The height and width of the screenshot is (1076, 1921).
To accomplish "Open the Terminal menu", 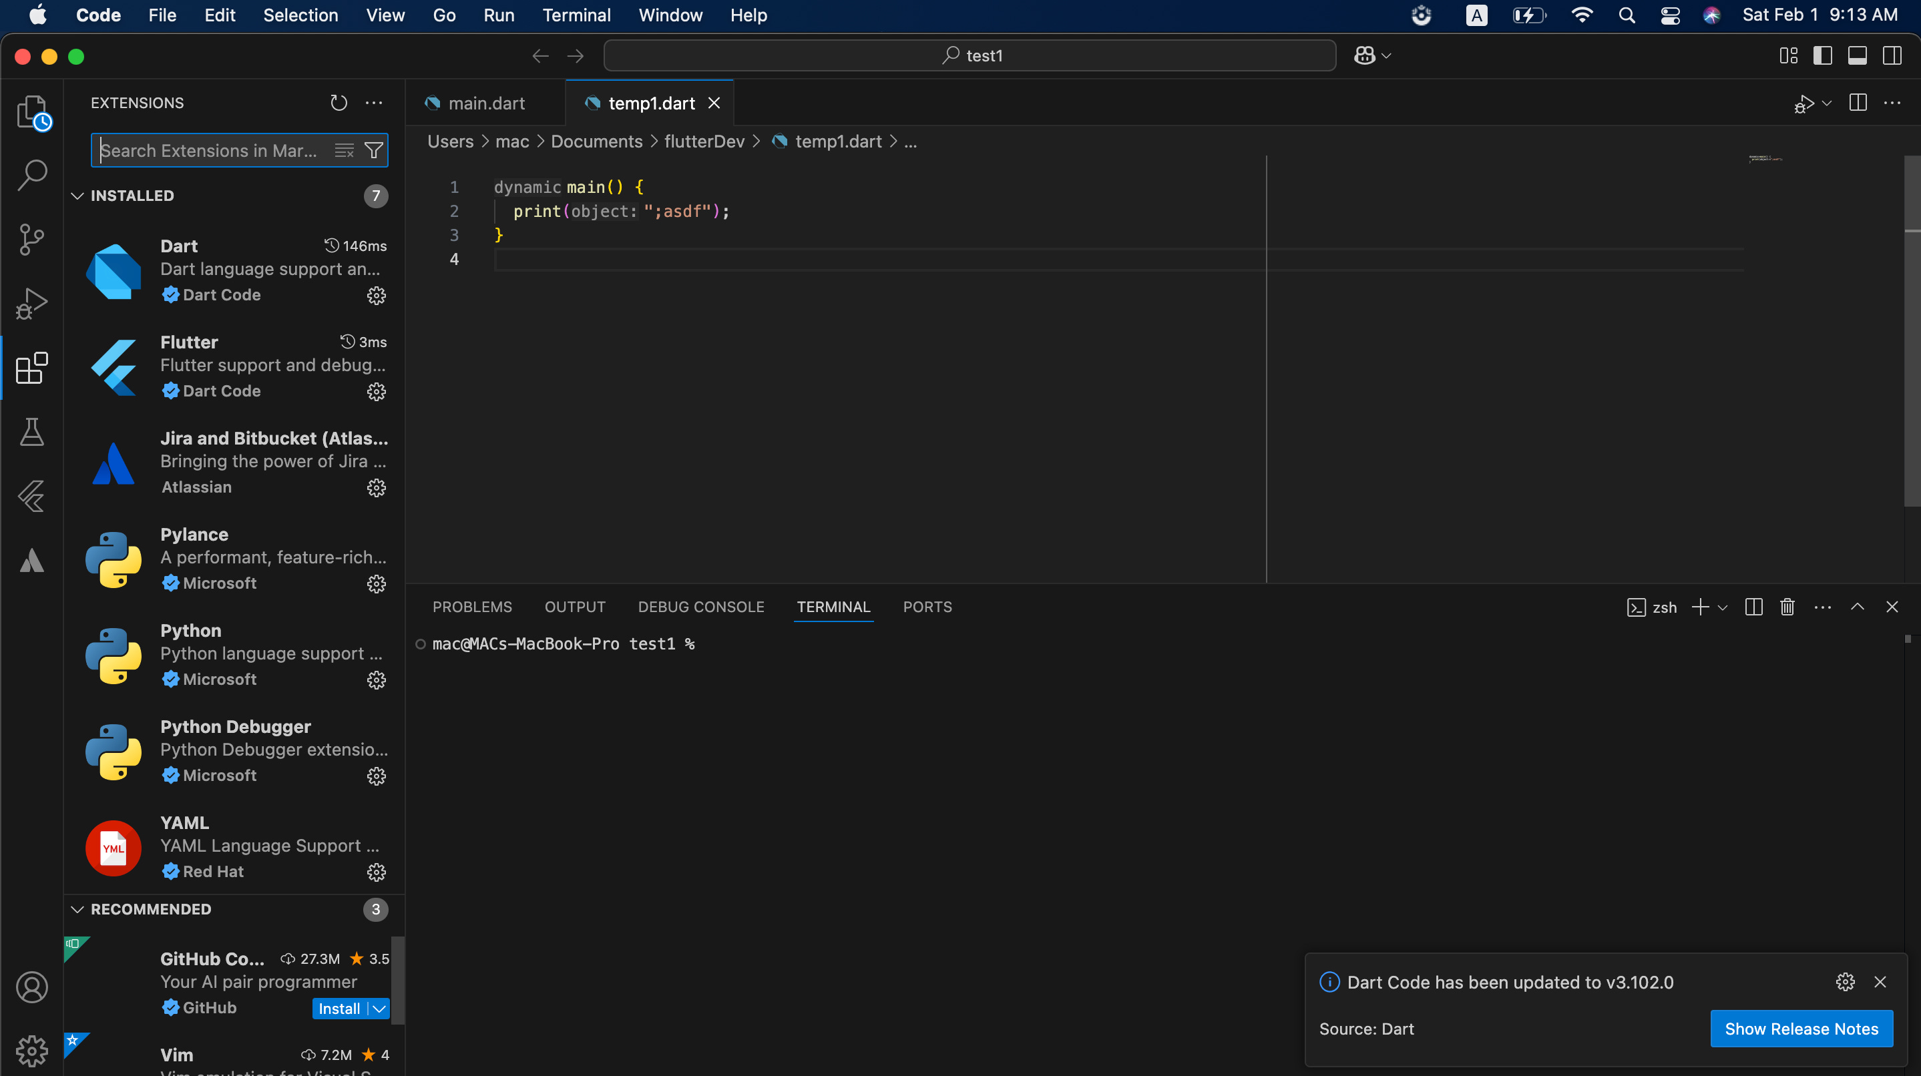I will click(576, 15).
